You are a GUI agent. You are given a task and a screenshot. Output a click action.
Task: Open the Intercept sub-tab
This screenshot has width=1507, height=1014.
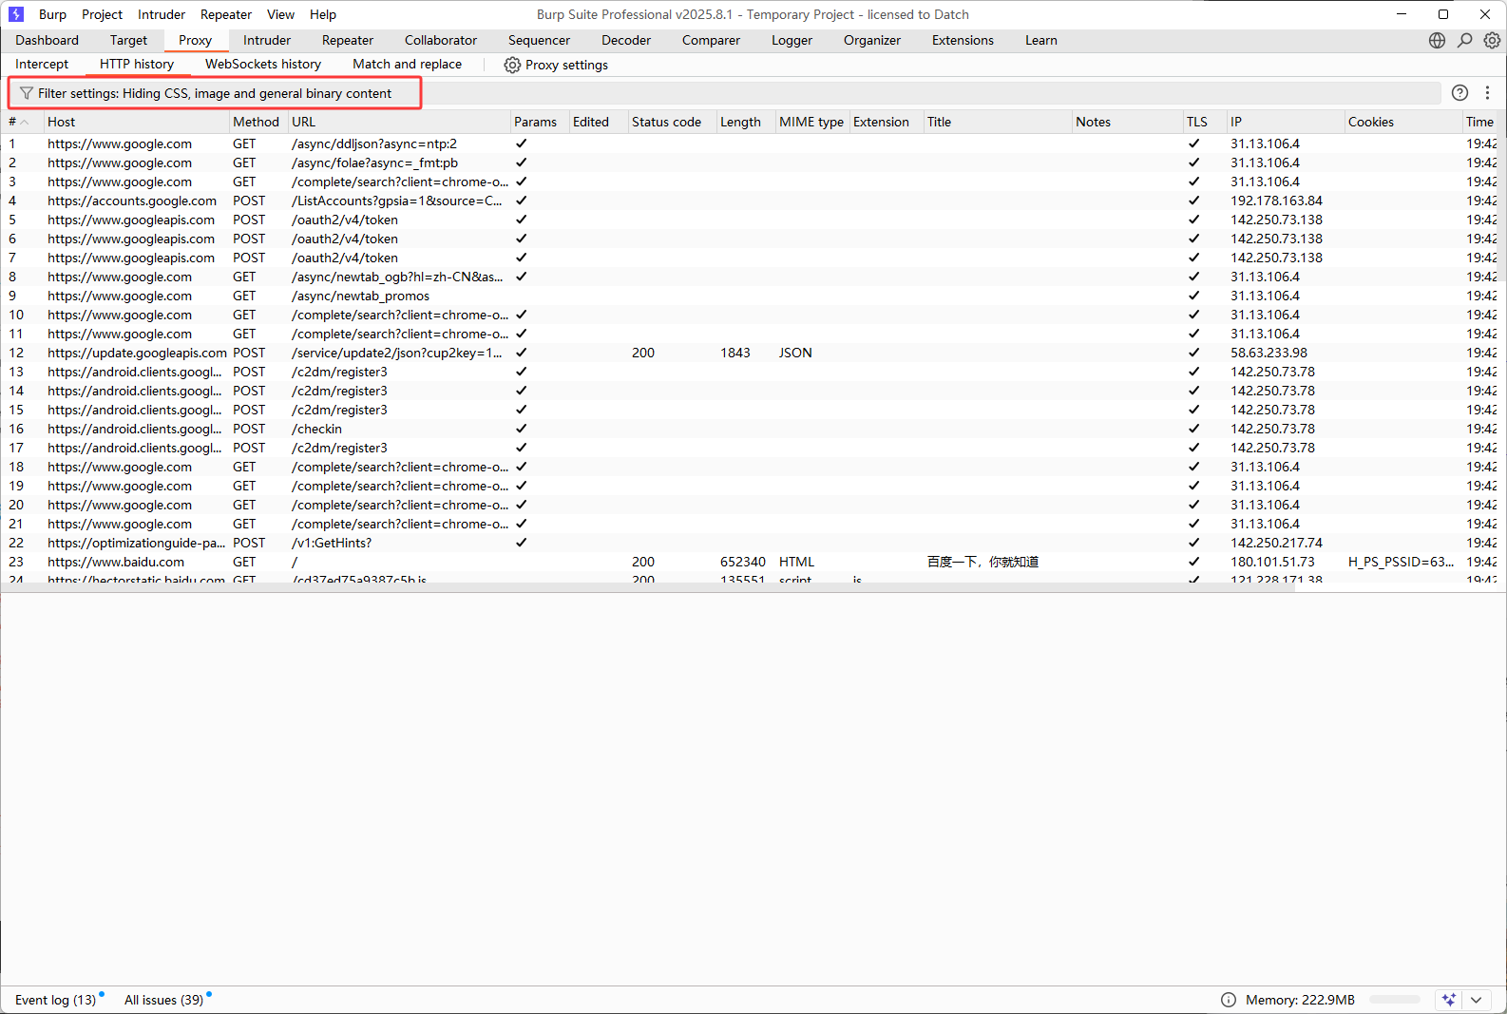point(42,64)
